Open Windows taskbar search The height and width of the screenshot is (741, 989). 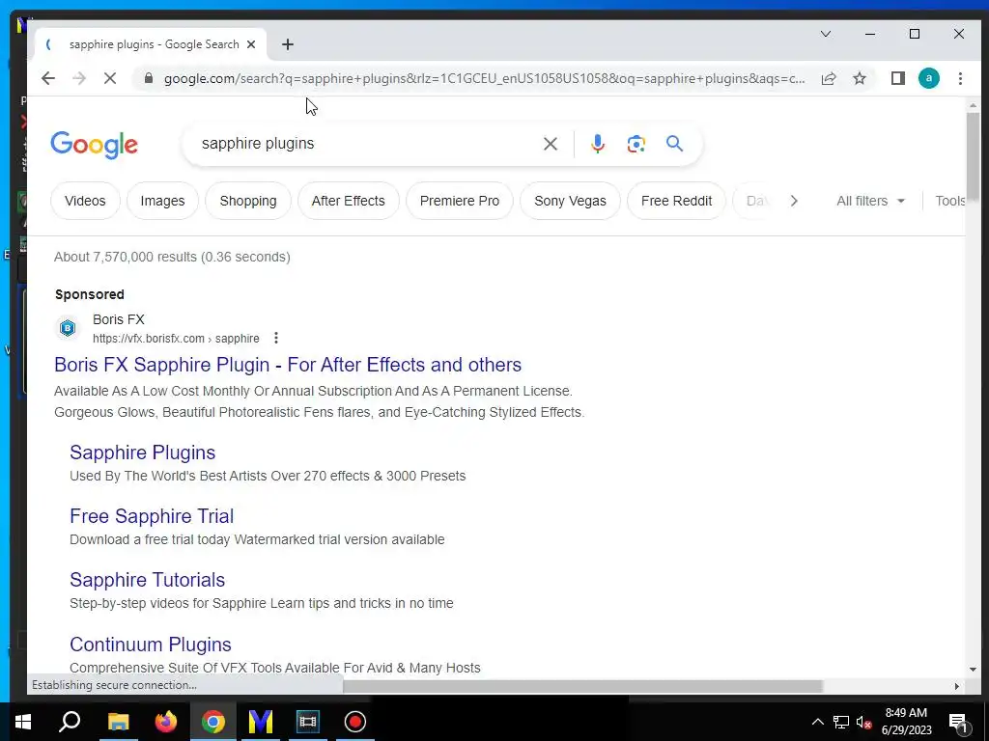click(70, 722)
